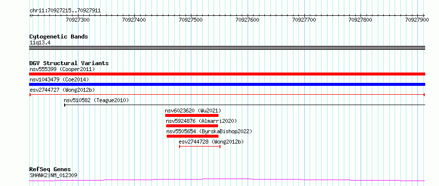The width and height of the screenshot is (439, 186).
Task: Select the magenta SHANK2 transcript line
Action: click(227, 180)
